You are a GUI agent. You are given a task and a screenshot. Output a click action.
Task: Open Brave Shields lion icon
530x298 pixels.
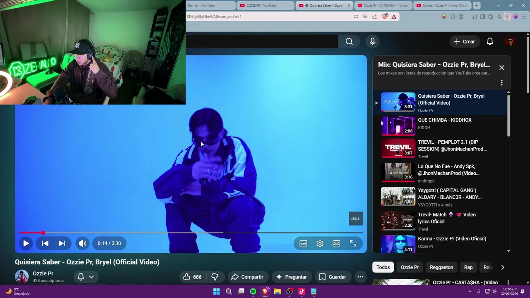point(385,17)
